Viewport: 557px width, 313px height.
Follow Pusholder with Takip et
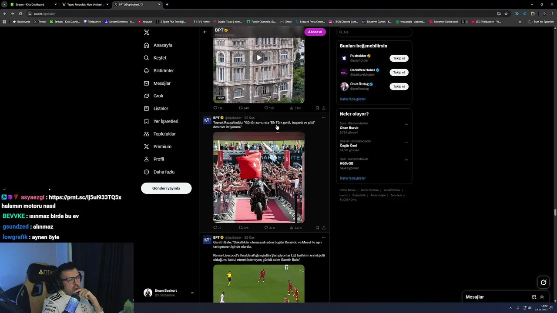(x=399, y=58)
